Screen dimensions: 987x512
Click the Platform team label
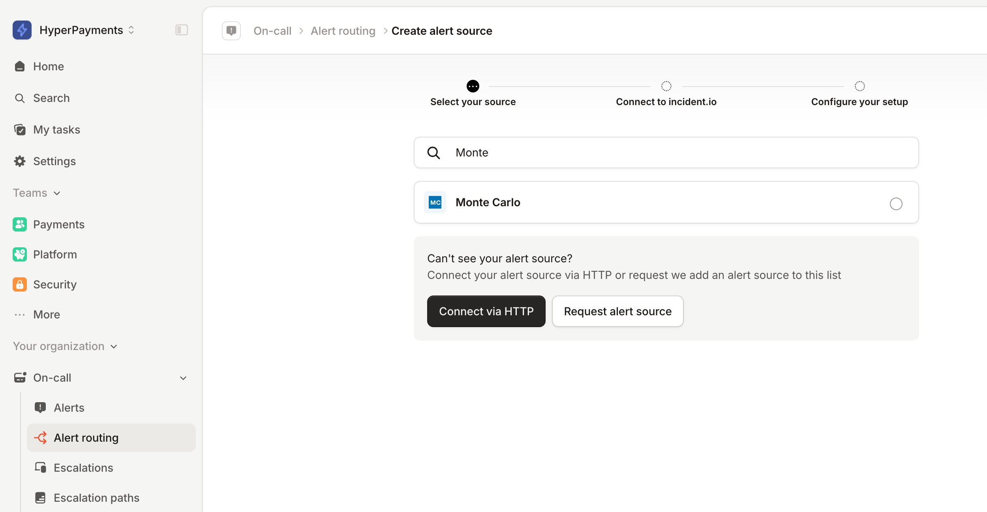pos(55,254)
